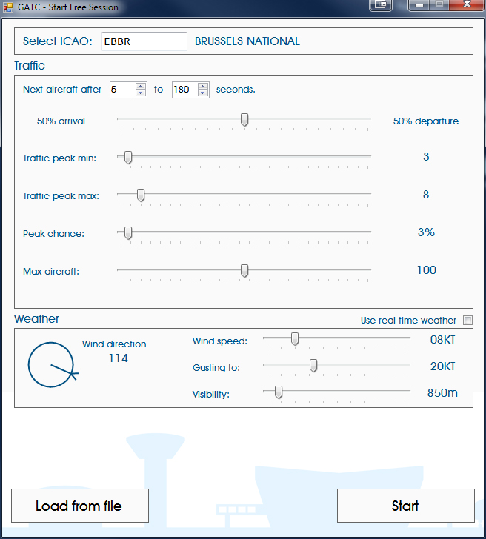This screenshot has height=539, width=486.
Task: Enable Use real time weather checkbox
Action: click(x=467, y=321)
